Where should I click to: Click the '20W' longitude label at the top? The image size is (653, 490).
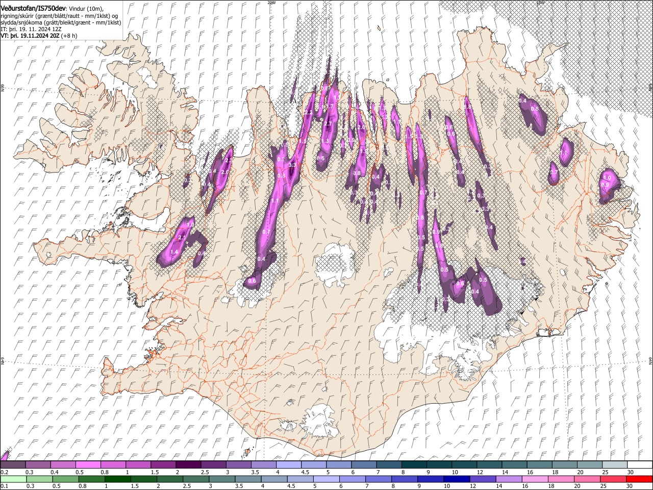pyautogui.click(x=271, y=3)
